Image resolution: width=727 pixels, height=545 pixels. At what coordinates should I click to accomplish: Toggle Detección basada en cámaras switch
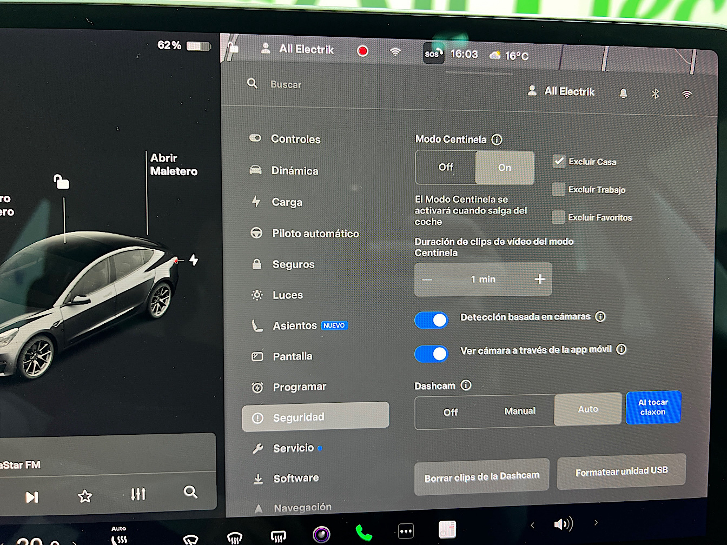click(x=431, y=320)
